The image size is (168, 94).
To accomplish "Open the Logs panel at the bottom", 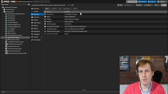I will pyautogui.click(x=3, y=92).
